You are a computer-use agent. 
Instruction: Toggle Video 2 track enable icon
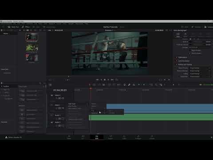63,98
